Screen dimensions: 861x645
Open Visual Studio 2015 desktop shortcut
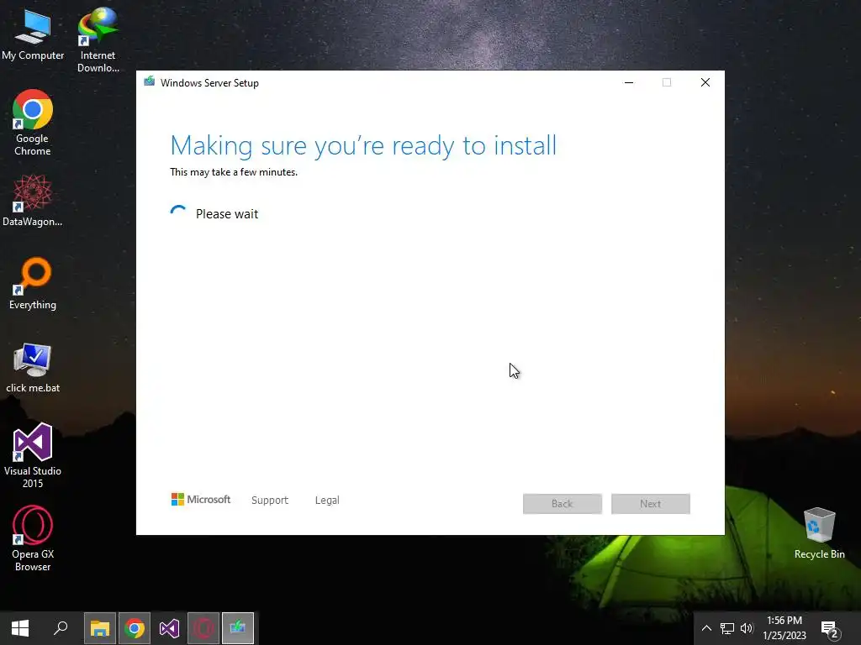point(33,455)
